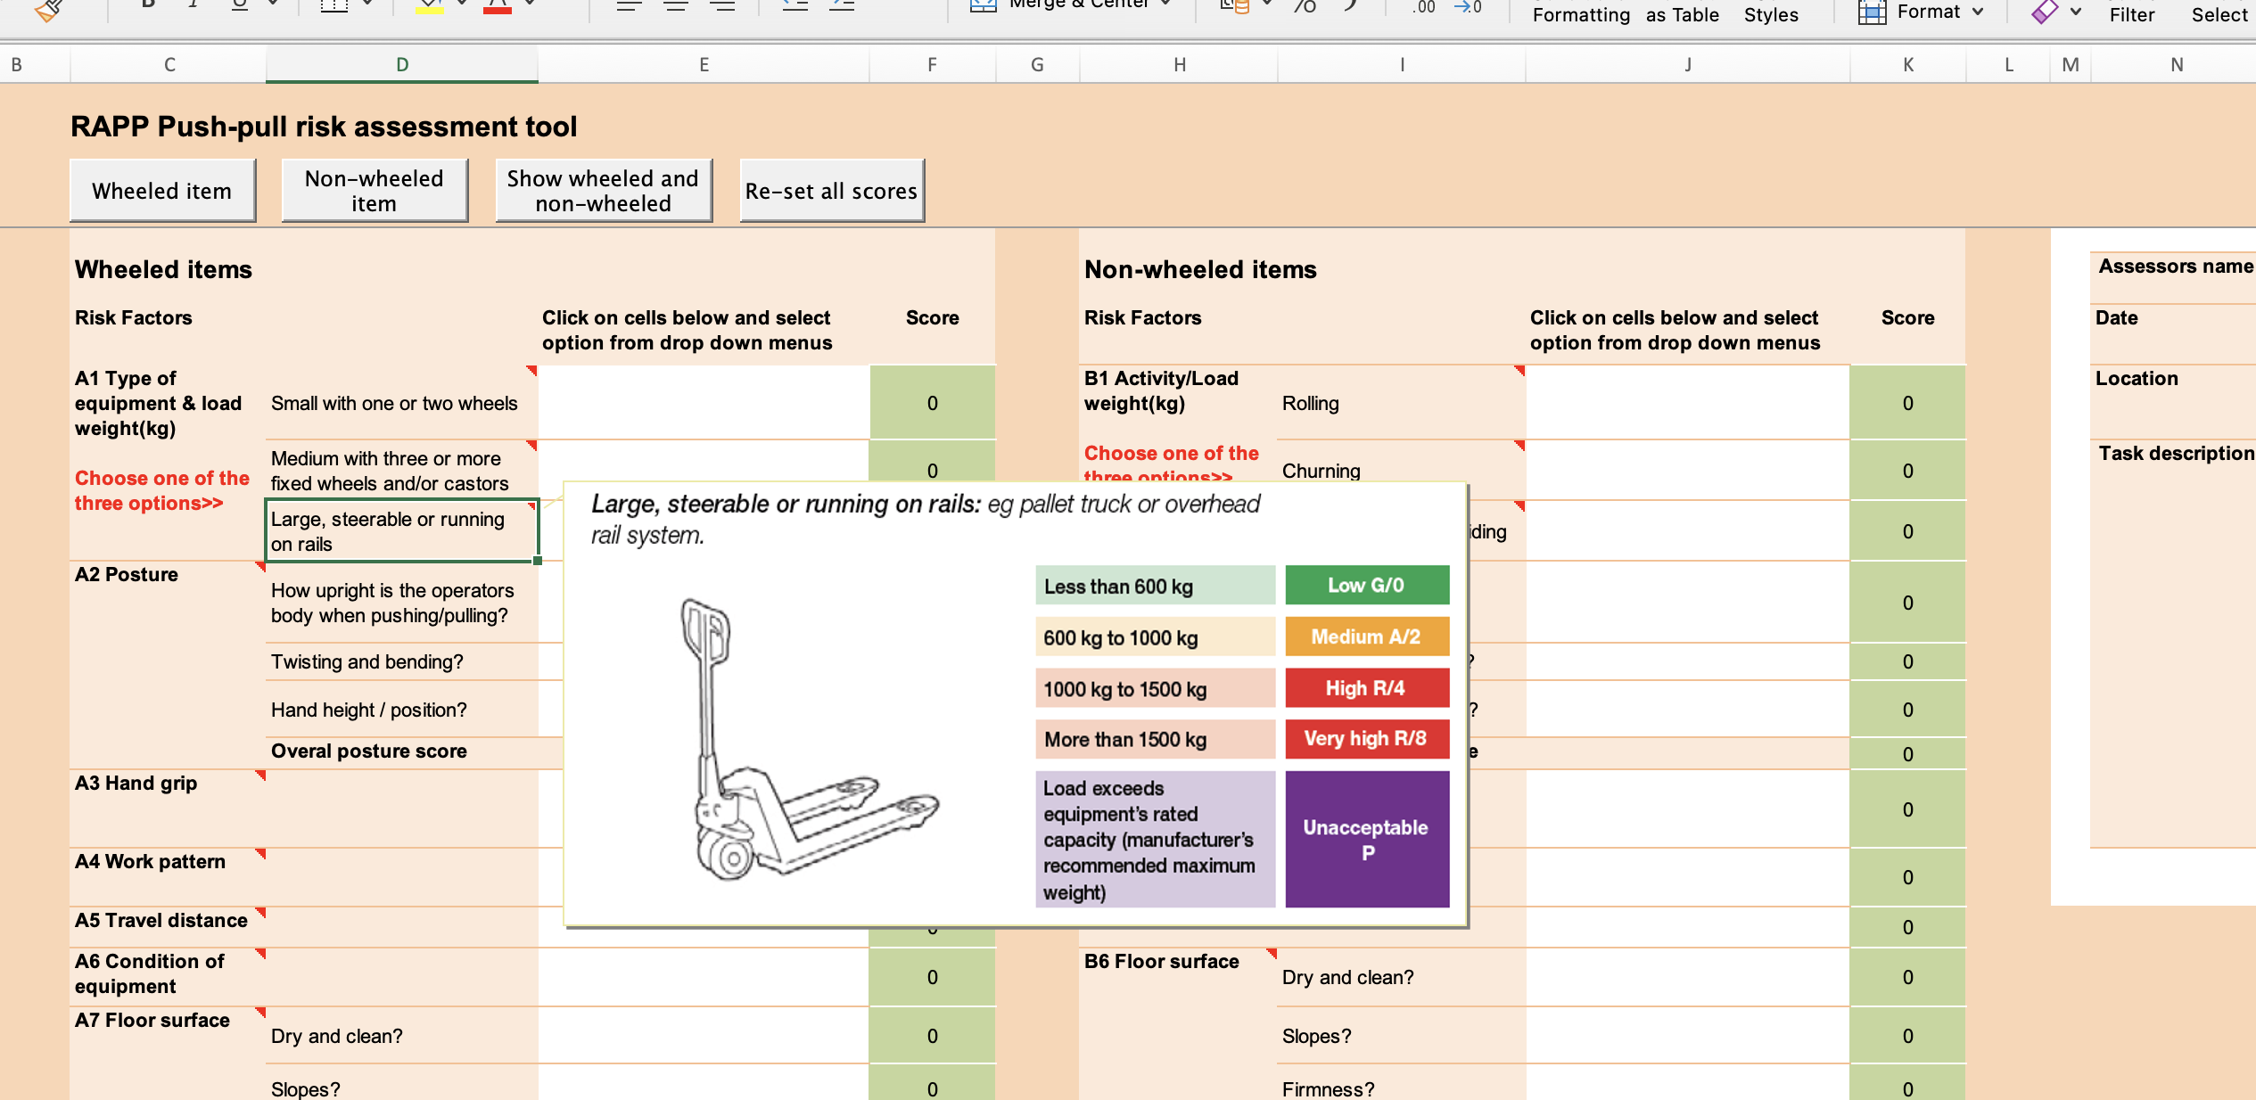Click the A5 Travel distance label cell
This screenshot has width=2256, height=1100.
pos(168,926)
